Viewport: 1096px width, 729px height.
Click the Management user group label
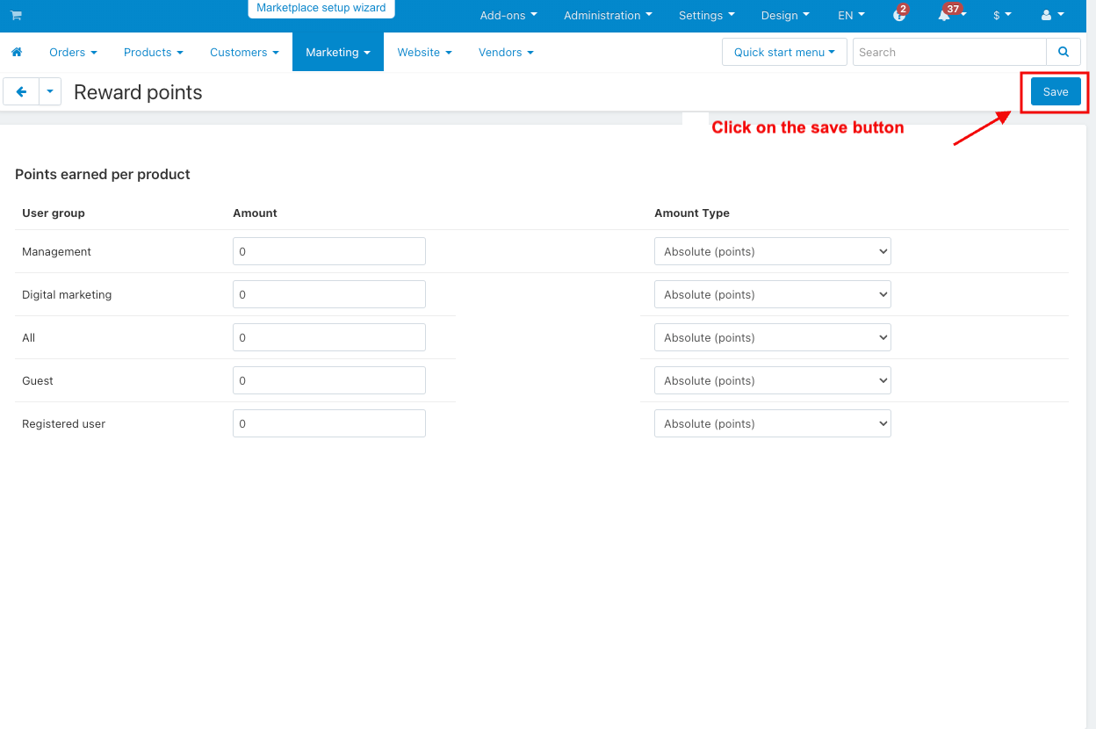click(x=57, y=252)
